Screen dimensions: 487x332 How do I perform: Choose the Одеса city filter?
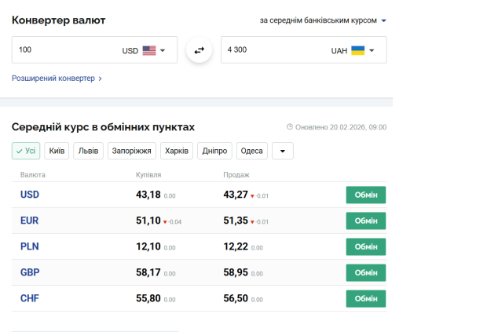pyautogui.click(x=251, y=151)
